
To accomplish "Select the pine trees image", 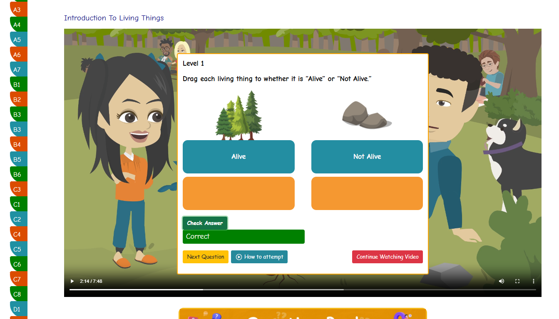I will pyautogui.click(x=239, y=115).
